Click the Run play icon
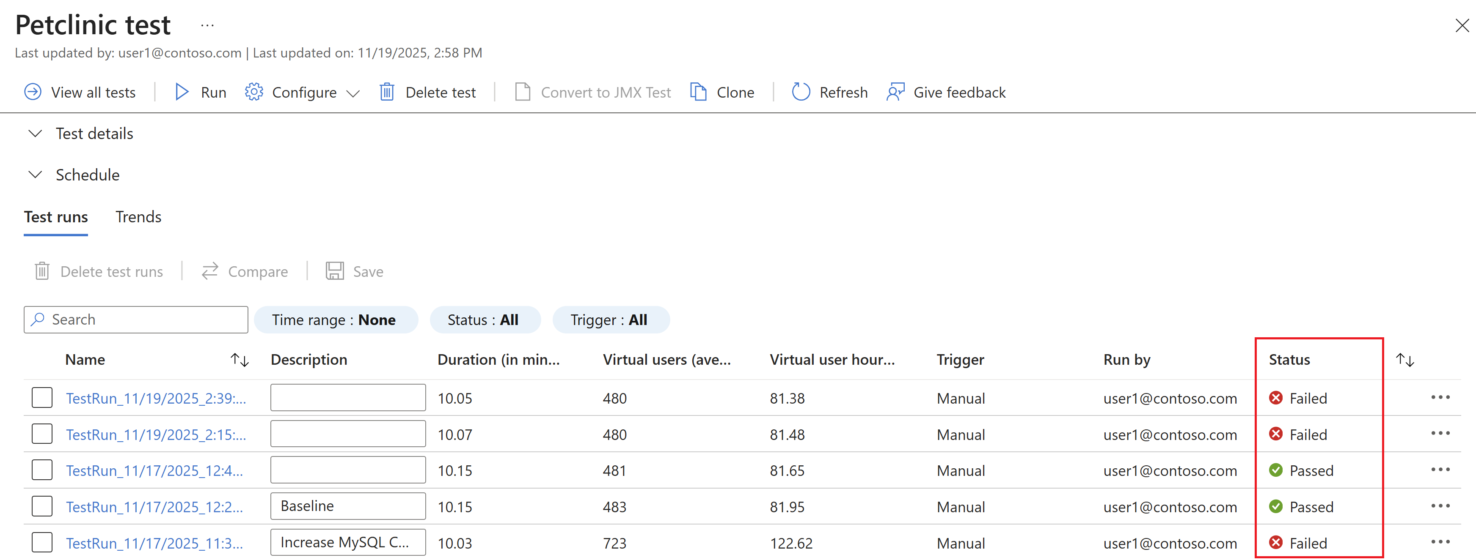The image size is (1476, 560). (182, 92)
